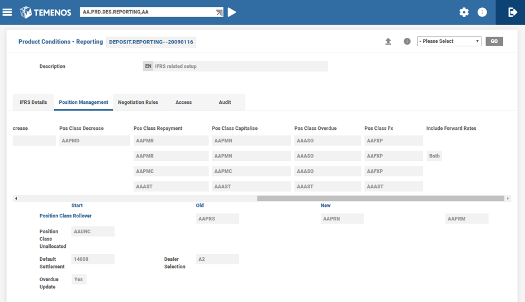Click the upload arrow icon

388,41
